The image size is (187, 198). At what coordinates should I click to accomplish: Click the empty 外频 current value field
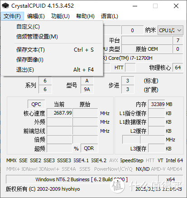tap(59, 122)
